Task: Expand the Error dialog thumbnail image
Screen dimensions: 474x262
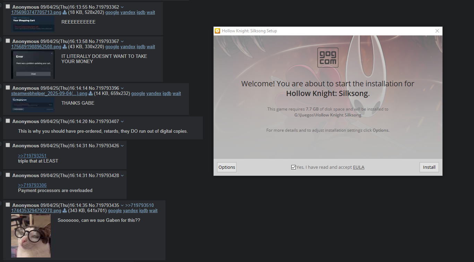Action: point(33,64)
